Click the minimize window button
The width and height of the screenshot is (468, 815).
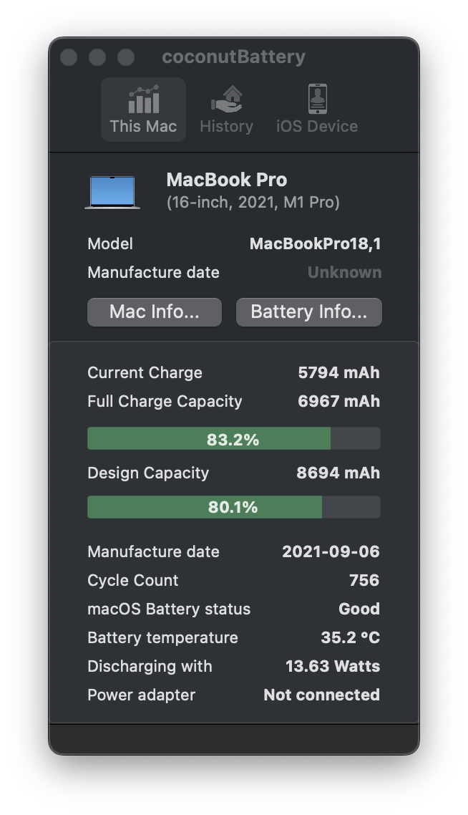[97, 57]
